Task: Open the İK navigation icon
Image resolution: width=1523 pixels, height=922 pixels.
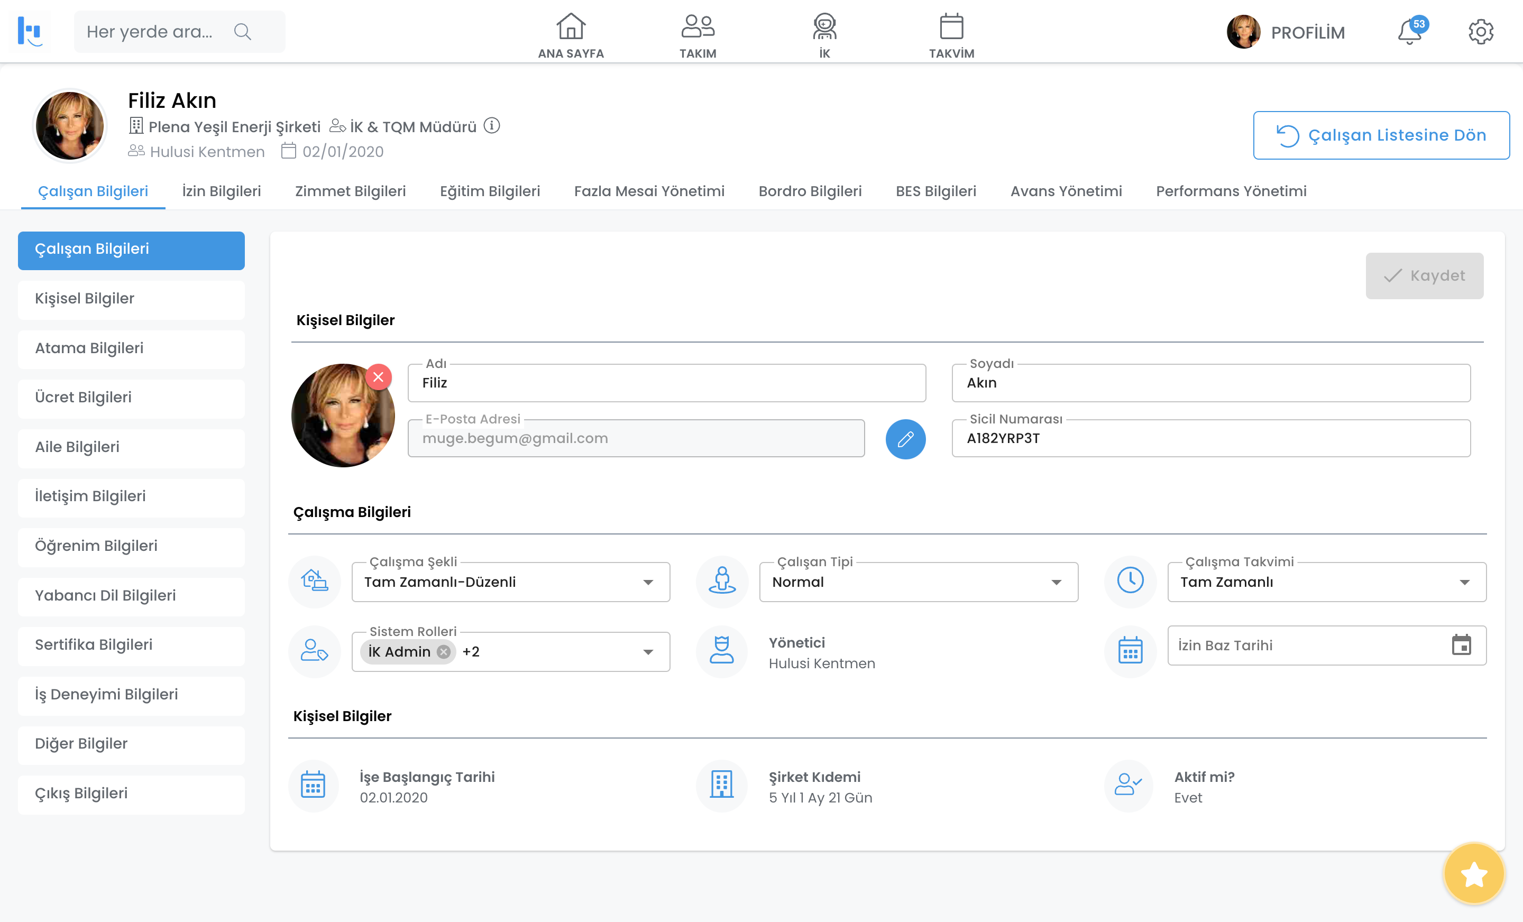Action: point(824,36)
